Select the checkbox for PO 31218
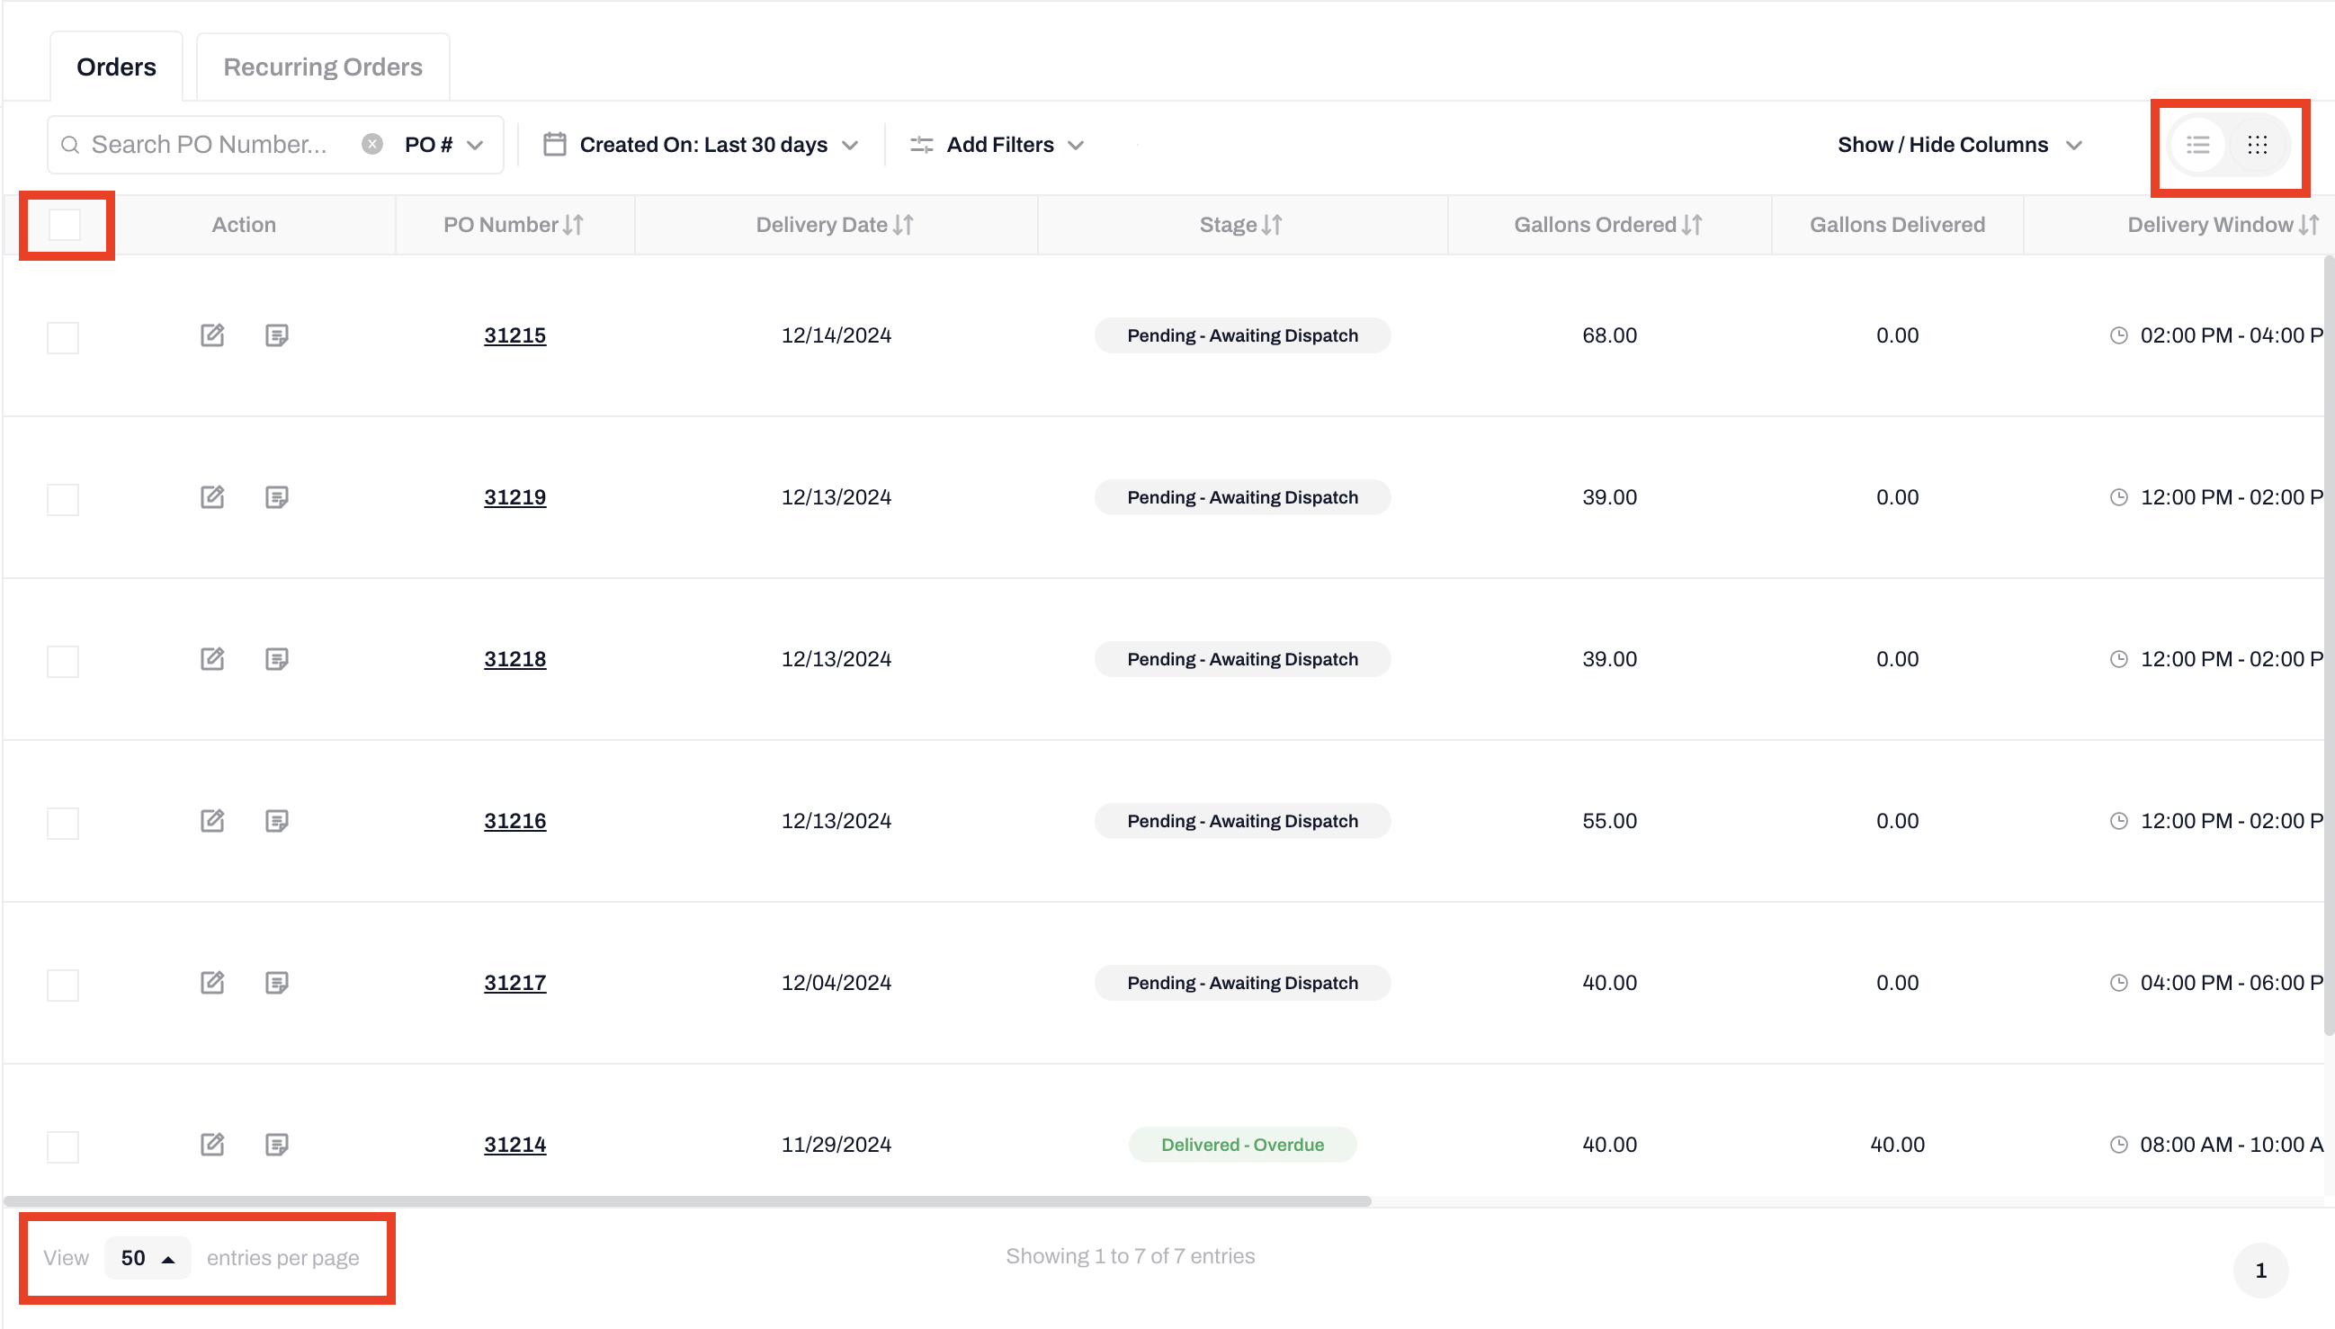2335x1329 pixels. pyautogui.click(x=63, y=661)
